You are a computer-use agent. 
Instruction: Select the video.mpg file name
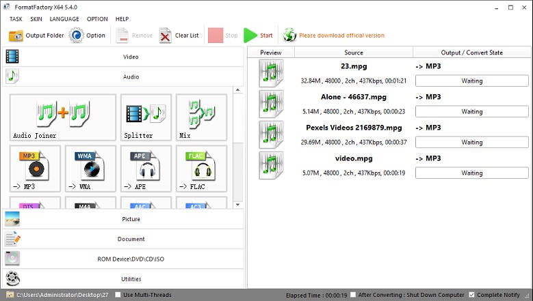(x=354, y=158)
